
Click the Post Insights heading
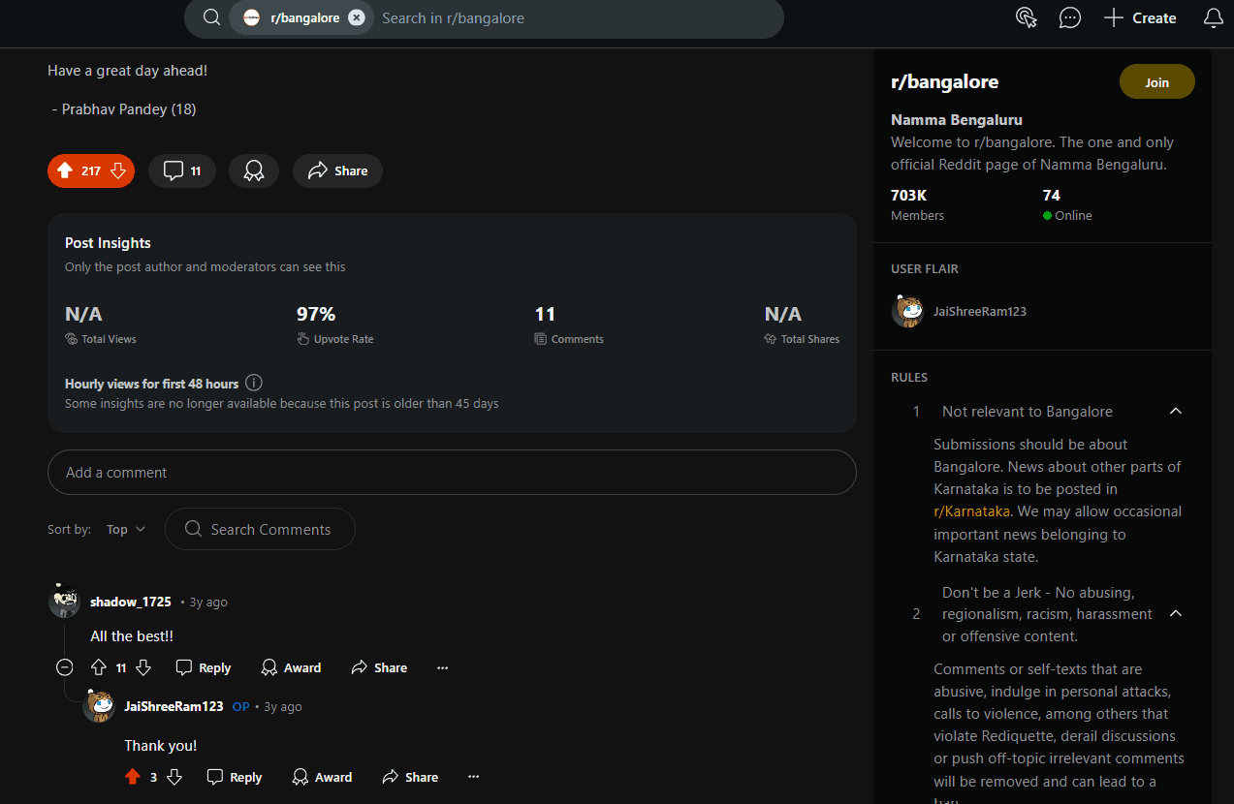pos(108,243)
